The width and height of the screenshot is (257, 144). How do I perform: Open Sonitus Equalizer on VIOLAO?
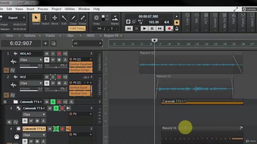coord(81,64)
